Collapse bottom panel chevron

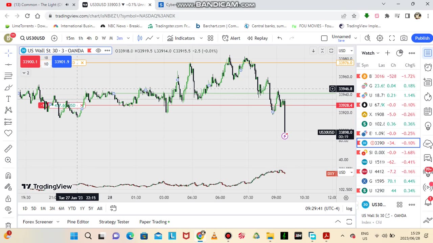pyautogui.click(x=338, y=222)
